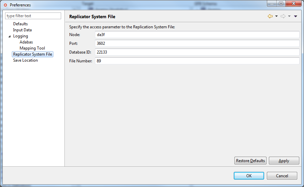304x187 pixels.
Task: Focus the Port field containing 3602
Action: click(x=197, y=43)
